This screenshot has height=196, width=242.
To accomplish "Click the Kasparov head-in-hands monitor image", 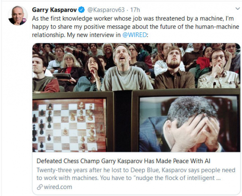I will pos(189,124).
